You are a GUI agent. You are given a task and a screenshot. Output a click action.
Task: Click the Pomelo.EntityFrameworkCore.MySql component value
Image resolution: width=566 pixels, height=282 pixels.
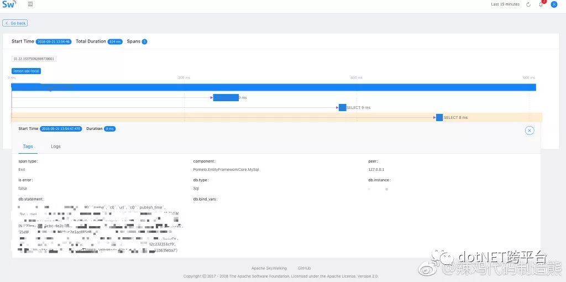tap(226, 169)
